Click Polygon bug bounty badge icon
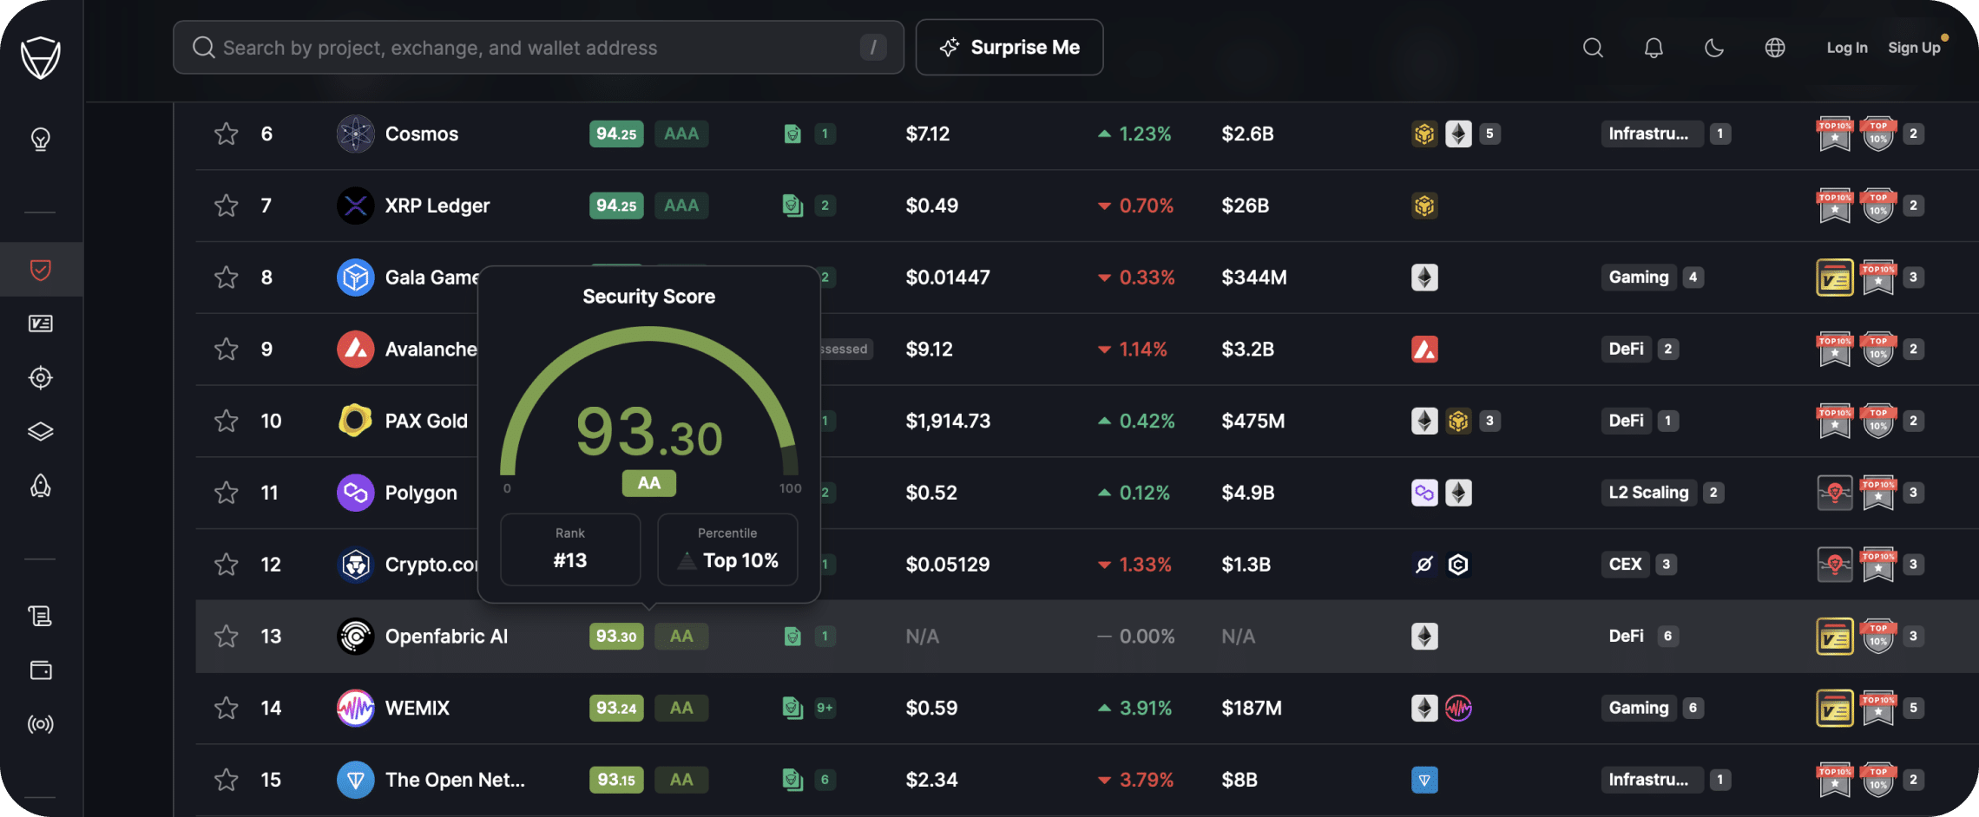Image resolution: width=1979 pixels, height=817 pixels. point(1835,493)
